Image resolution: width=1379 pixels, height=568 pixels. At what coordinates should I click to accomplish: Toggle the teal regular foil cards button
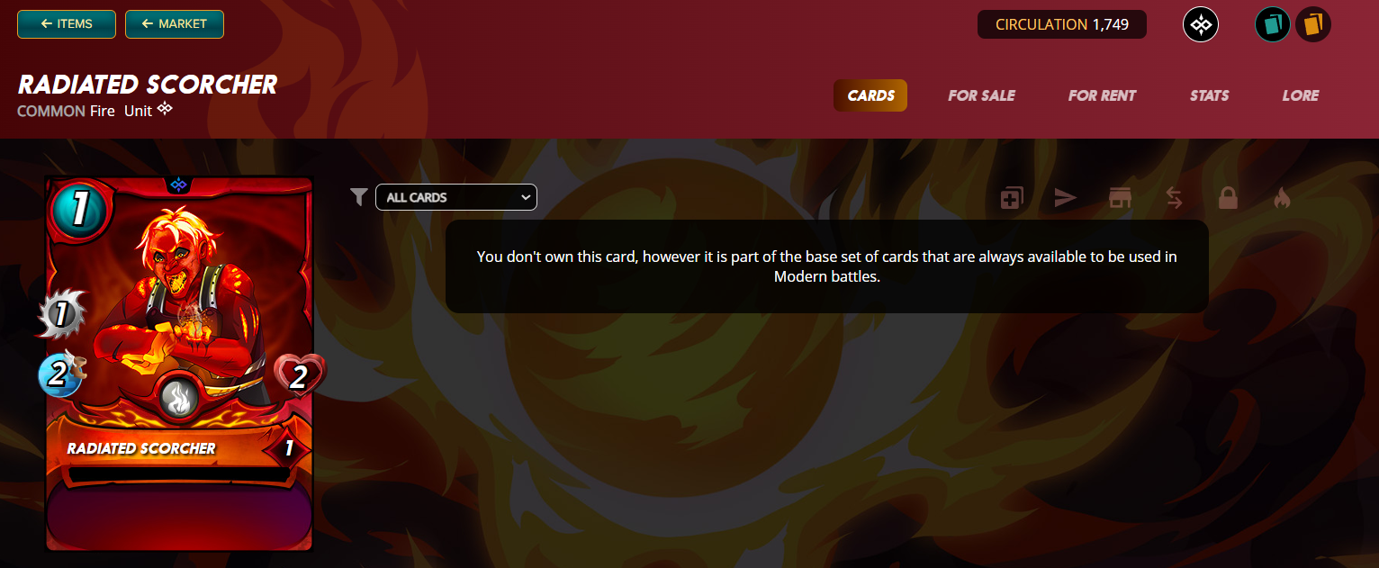pos(1273,24)
